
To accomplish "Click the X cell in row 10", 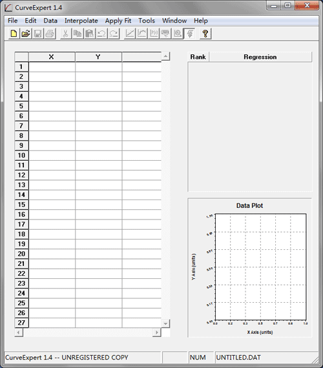I will (x=52, y=156).
